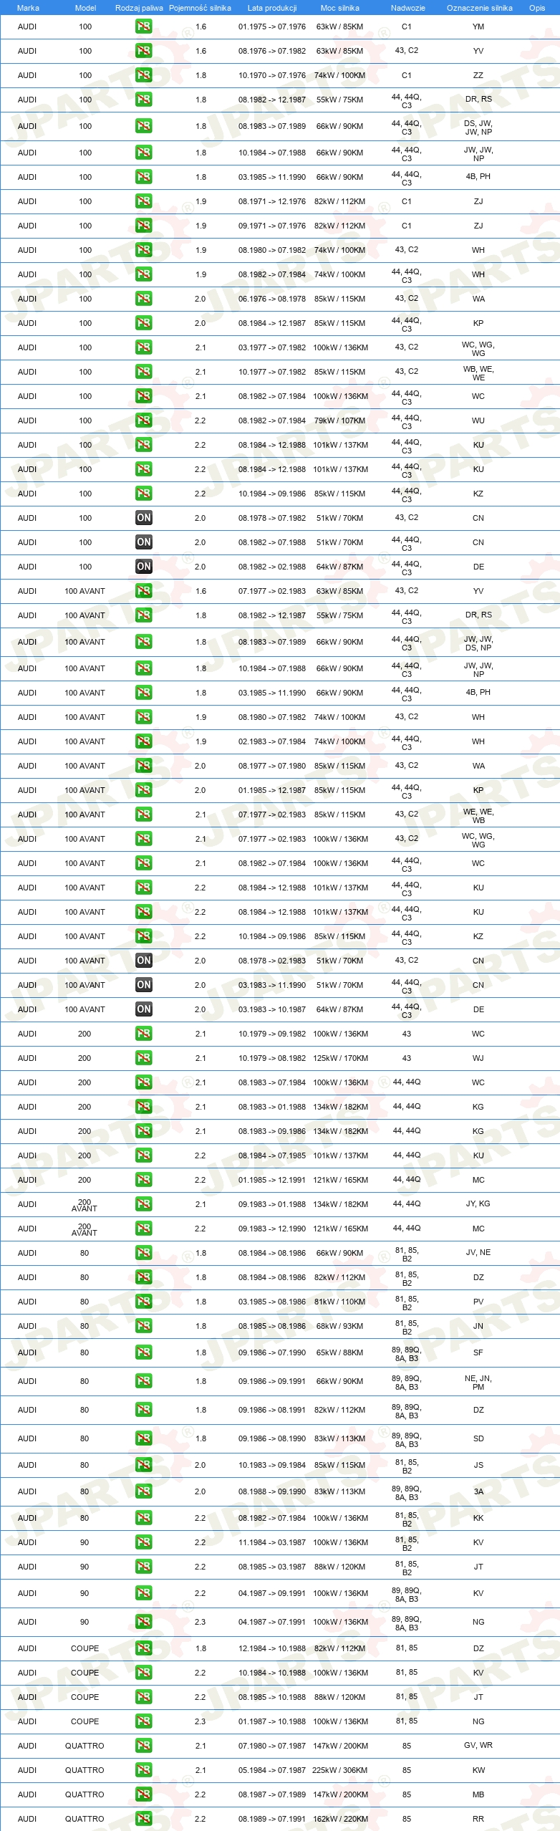Click the production years 06.1976 -> 08.1978

[x=272, y=299]
